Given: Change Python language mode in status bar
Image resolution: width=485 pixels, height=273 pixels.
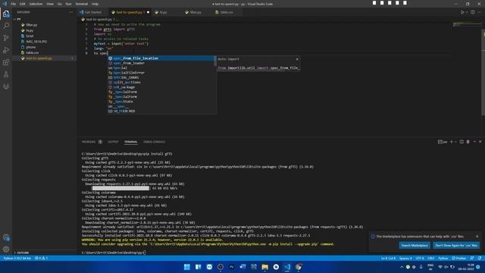Looking at the screenshot, I should (443, 258).
